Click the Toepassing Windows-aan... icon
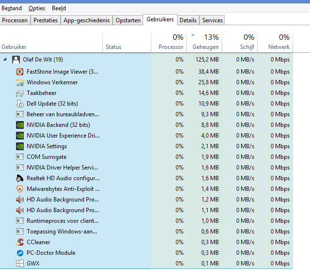Screen dimensions: 310x279 [x=20, y=232]
